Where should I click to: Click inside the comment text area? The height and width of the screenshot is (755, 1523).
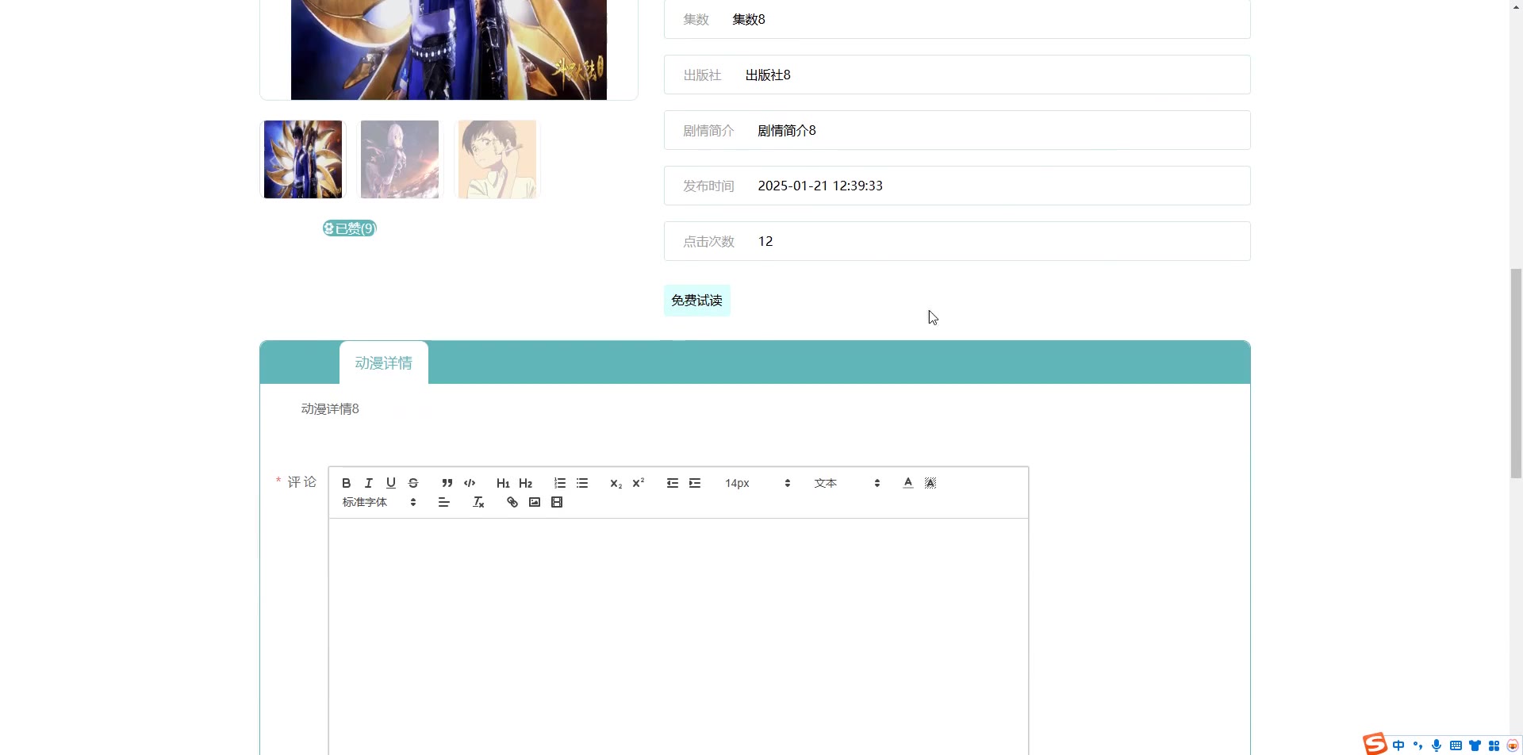[x=679, y=636]
